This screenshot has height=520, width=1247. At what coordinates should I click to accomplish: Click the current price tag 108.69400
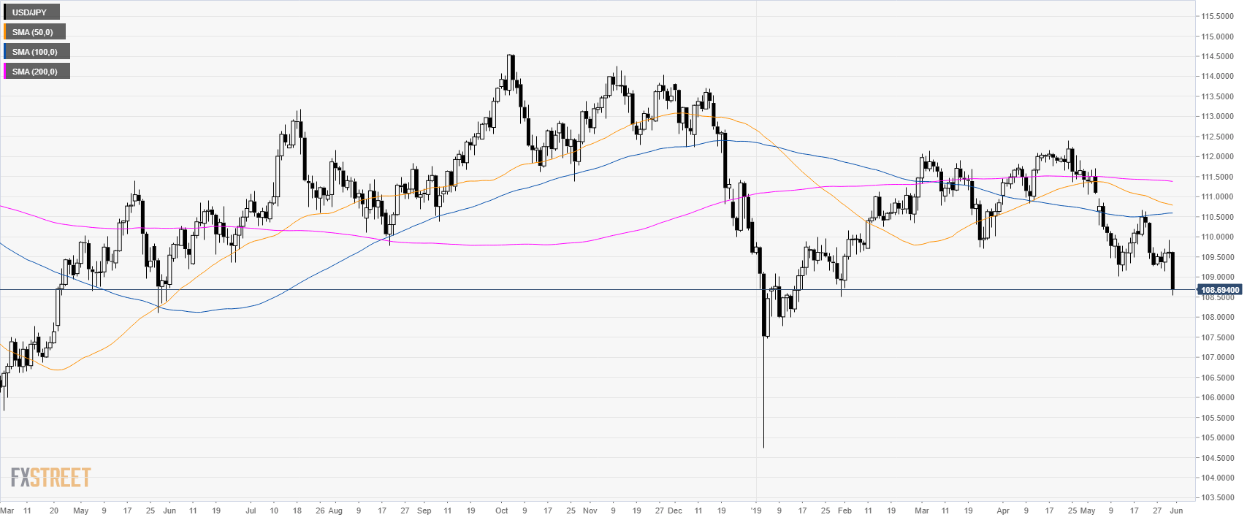[x=1220, y=290]
